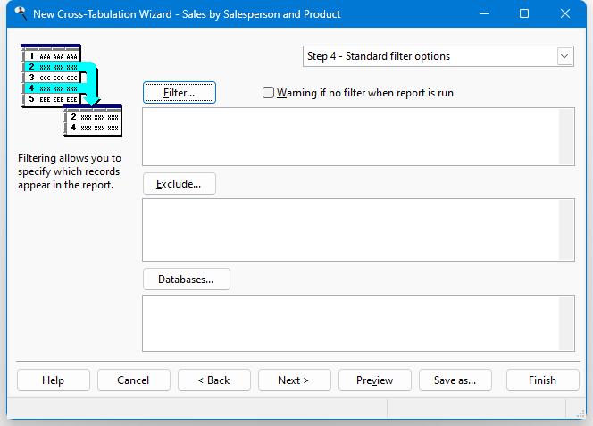
Task: Open the Step 4 Standard filter options combo box
Action: point(438,56)
